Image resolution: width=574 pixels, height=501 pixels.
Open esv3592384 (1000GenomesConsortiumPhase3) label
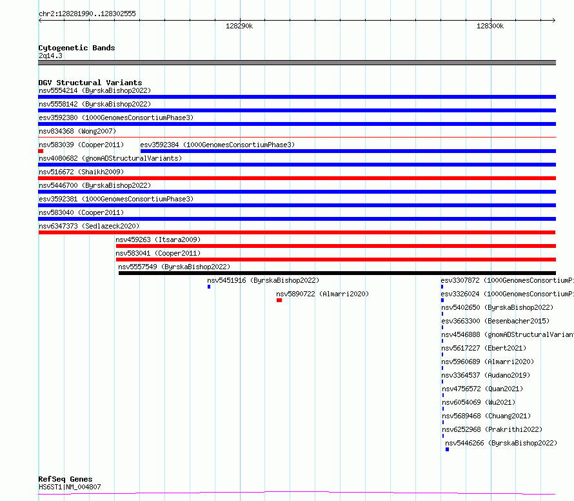coord(217,145)
